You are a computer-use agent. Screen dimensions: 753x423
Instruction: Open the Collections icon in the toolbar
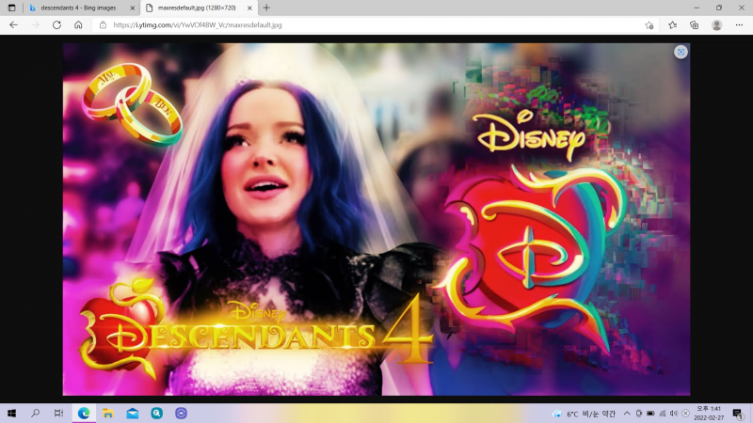pyautogui.click(x=695, y=24)
